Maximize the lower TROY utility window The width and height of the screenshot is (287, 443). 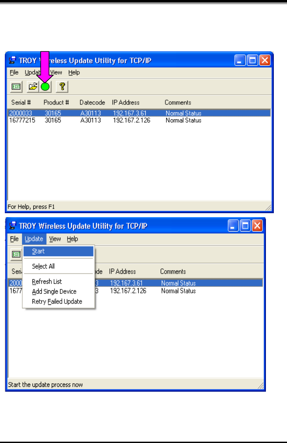[x=245, y=226]
